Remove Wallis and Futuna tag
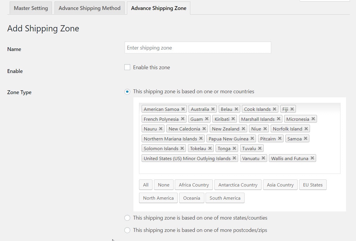This screenshot has width=356, height=241. click(x=312, y=158)
